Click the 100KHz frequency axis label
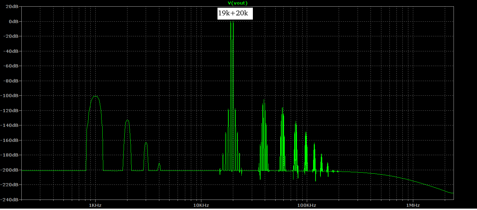Viewport: 477px width, 210px height. [x=306, y=205]
